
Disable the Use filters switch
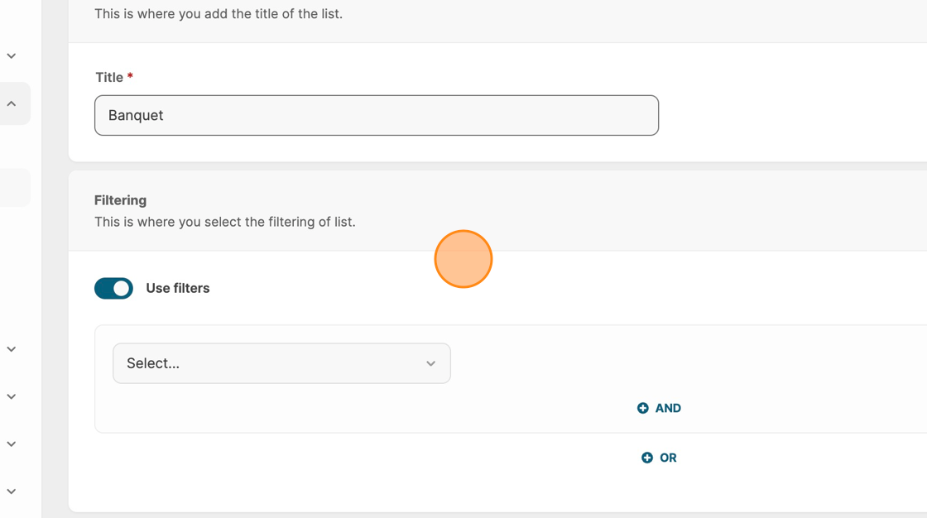[x=113, y=288]
